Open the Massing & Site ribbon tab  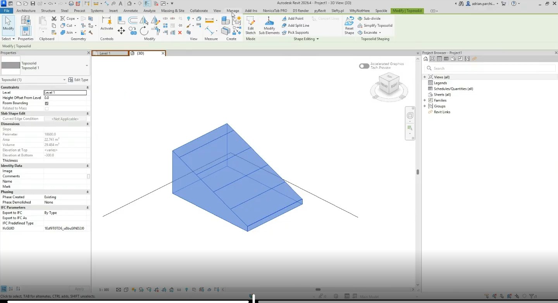pyautogui.click(x=172, y=11)
